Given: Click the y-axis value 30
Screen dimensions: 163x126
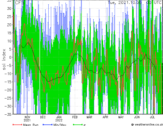Looking at the screenshot, I should click(x=9, y=8).
